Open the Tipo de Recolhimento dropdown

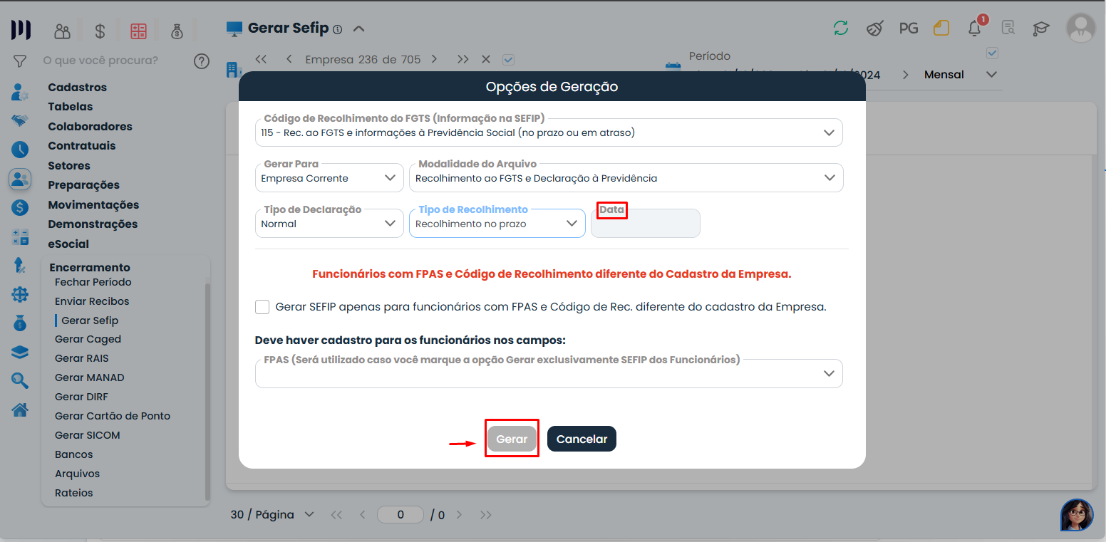pyautogui.click(x=497, y=224)
